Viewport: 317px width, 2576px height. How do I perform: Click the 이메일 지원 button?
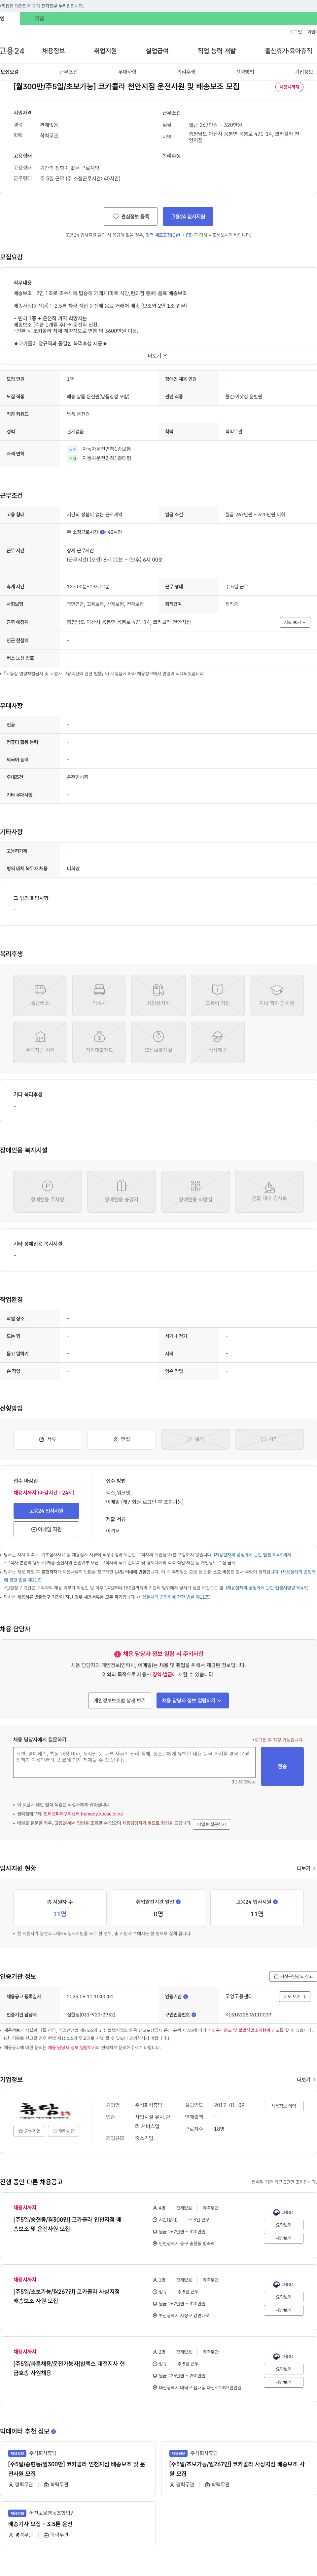(x=46, y=1529)
